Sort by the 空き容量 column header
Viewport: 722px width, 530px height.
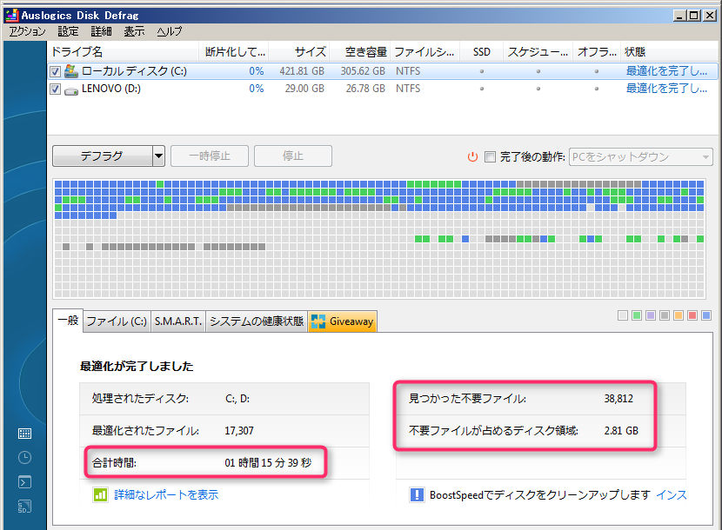point(360,52)
